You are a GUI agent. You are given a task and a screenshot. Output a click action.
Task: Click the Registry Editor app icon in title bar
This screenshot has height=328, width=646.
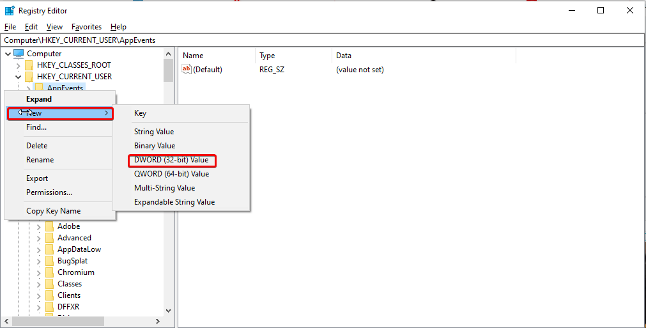[x=10, y=10]
